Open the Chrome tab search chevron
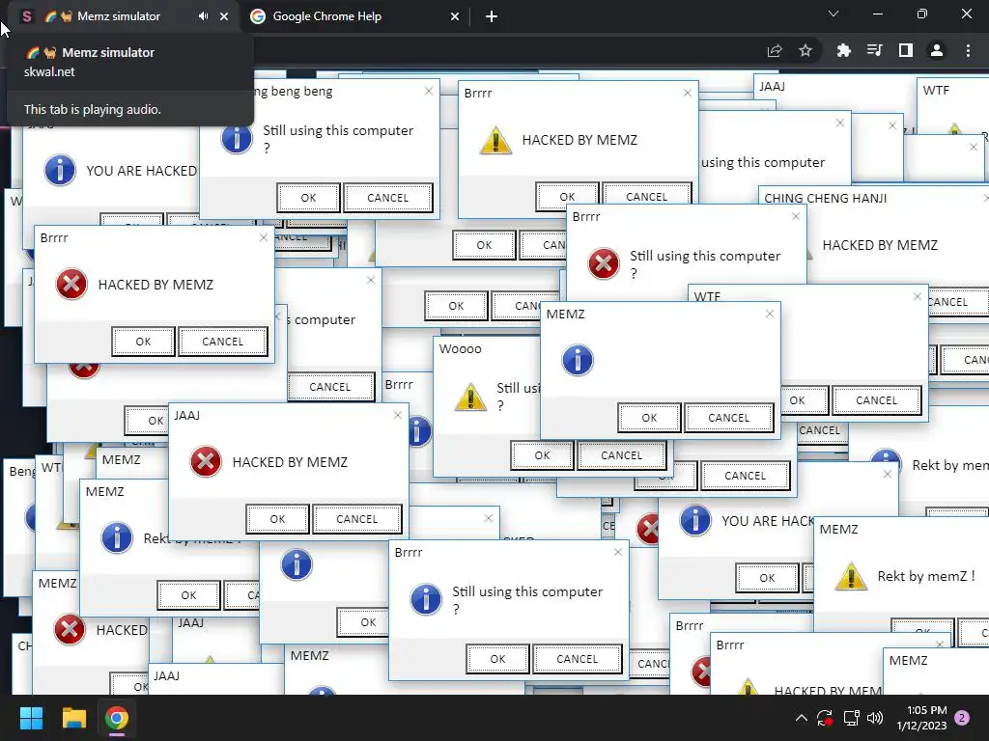989x741 pixels. point(834,14)
